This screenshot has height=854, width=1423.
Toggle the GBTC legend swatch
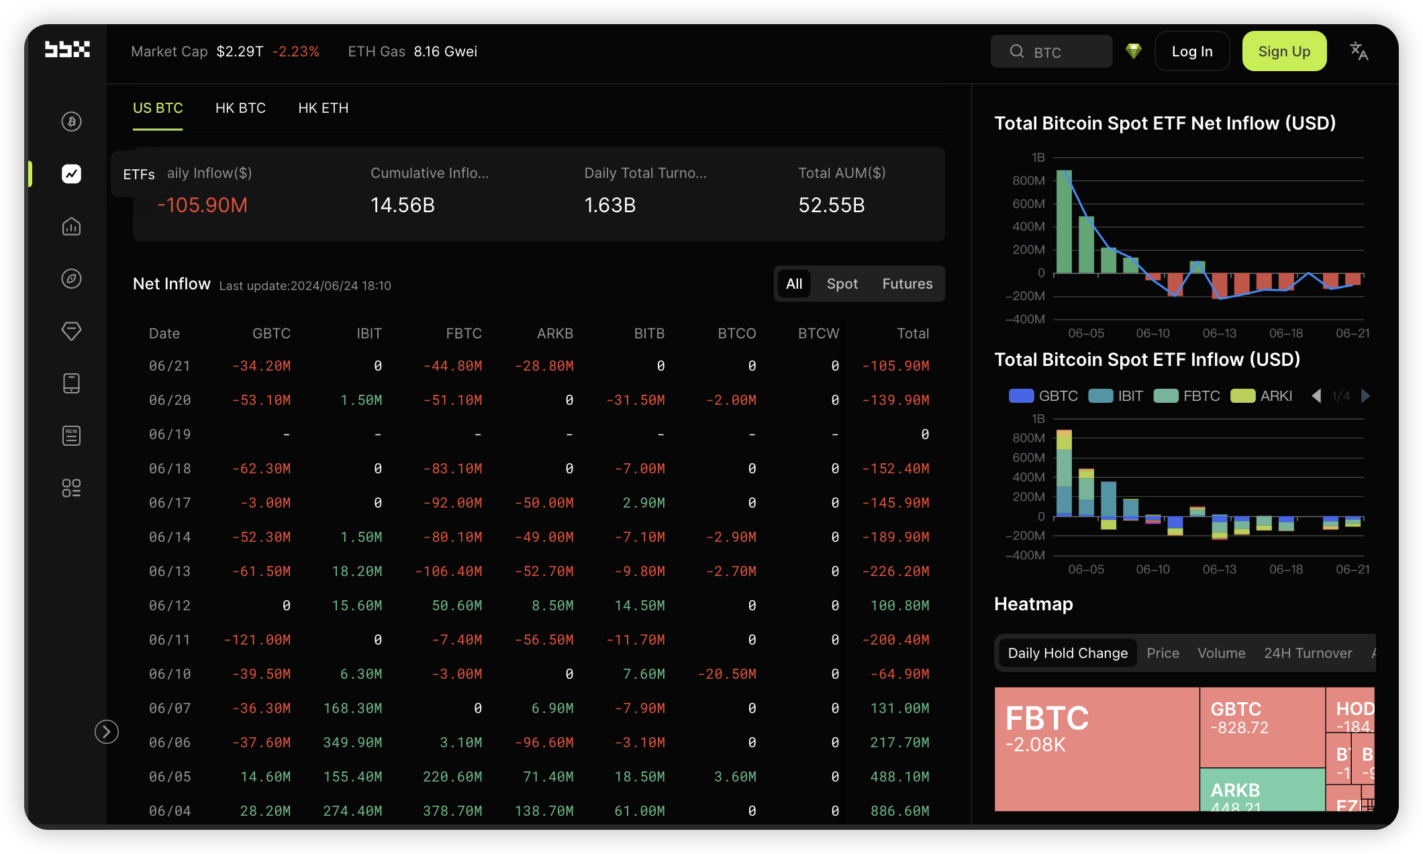(x=1021, y=396)
